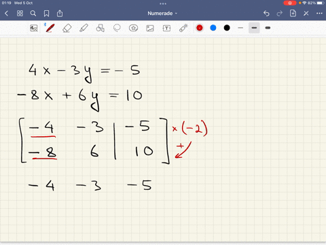Screen dimensions: 326x245
Task: Select the Highlighter tool
Action: [x=84, y=28]
